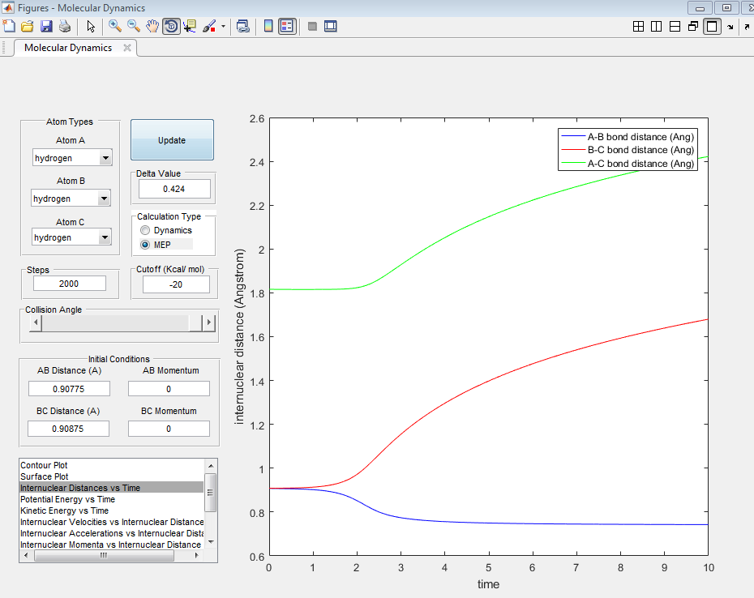The height and width of the screenshot is (598, 754).
Task: Select the Pan hand tool
Action: pos(152,26)
